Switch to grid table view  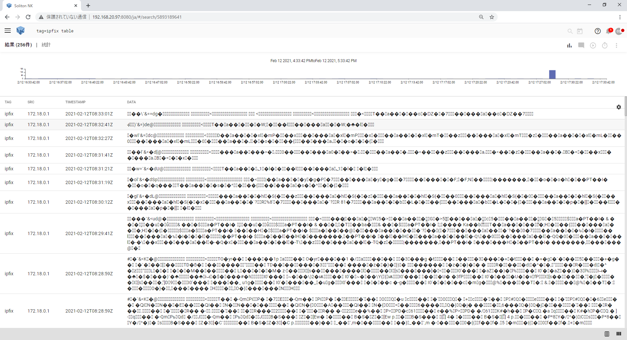[606, 334]
